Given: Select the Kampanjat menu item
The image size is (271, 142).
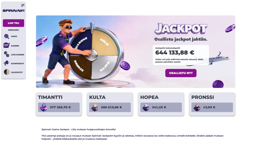Looking at the screenshot, I should pyautogui.click(x=14, y=63).
